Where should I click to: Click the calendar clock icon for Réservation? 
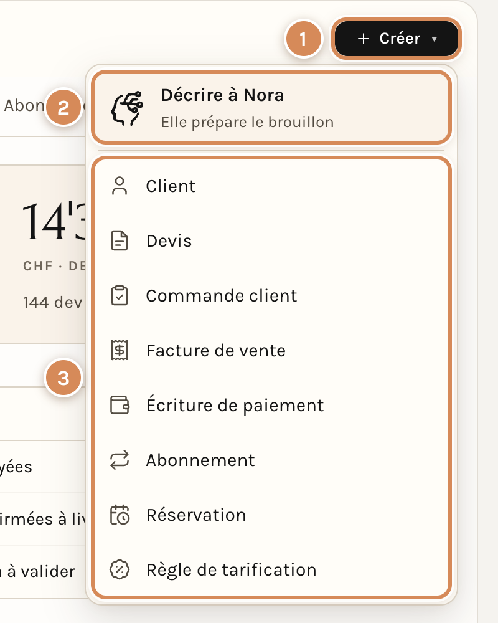pos(120,515)
